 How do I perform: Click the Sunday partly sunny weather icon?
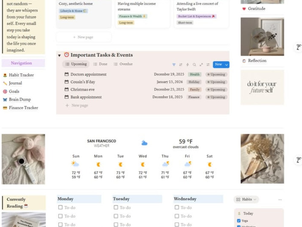click(75, 164)
